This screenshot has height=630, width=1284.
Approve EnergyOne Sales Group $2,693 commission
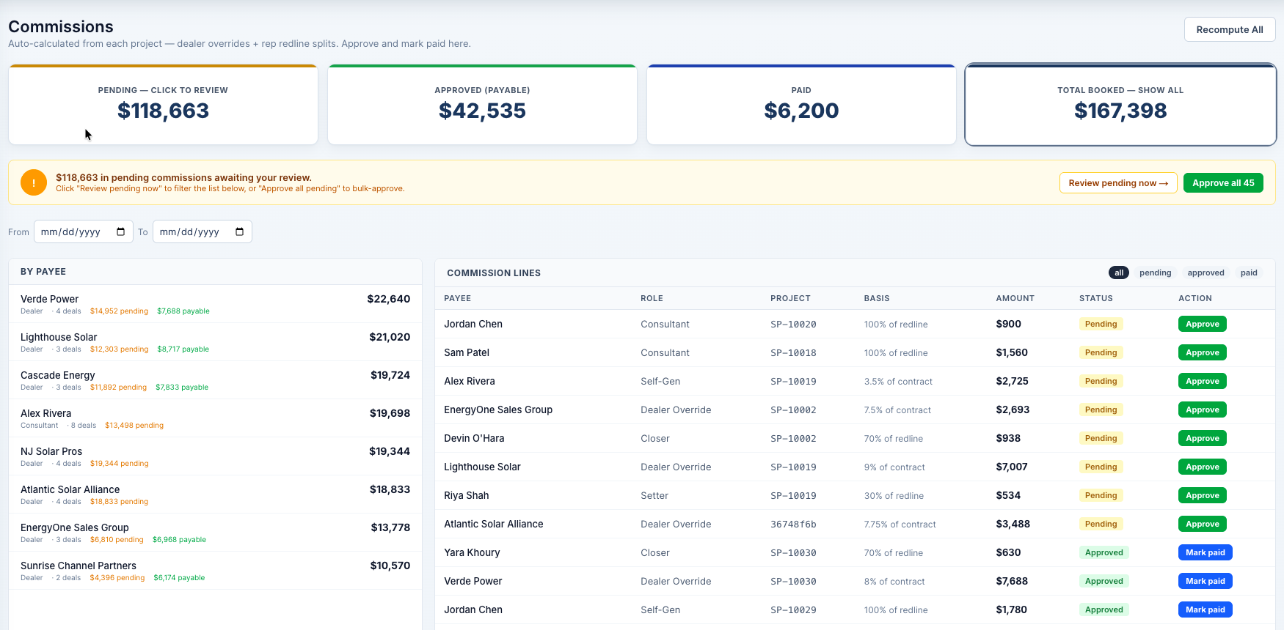[x=1203, y=409]
